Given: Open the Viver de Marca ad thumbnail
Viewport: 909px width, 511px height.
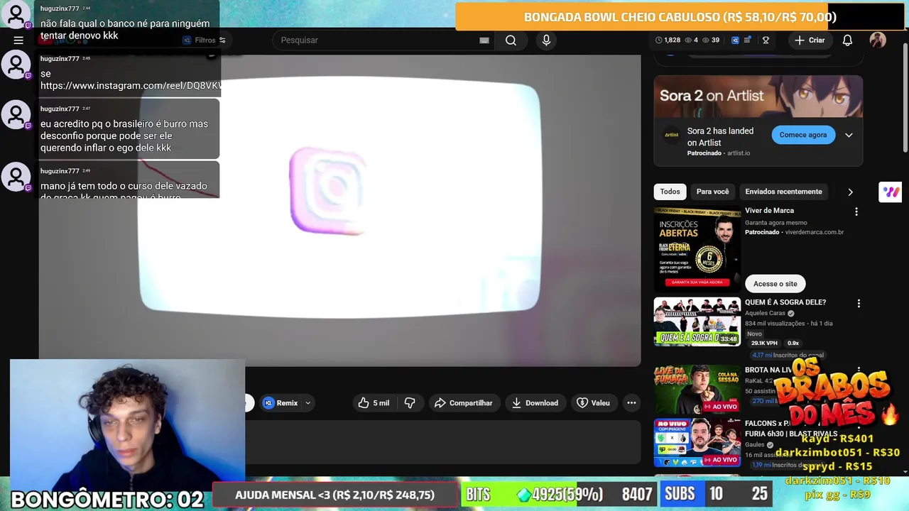Looking at the screenshot, I should tap(697, 249).
